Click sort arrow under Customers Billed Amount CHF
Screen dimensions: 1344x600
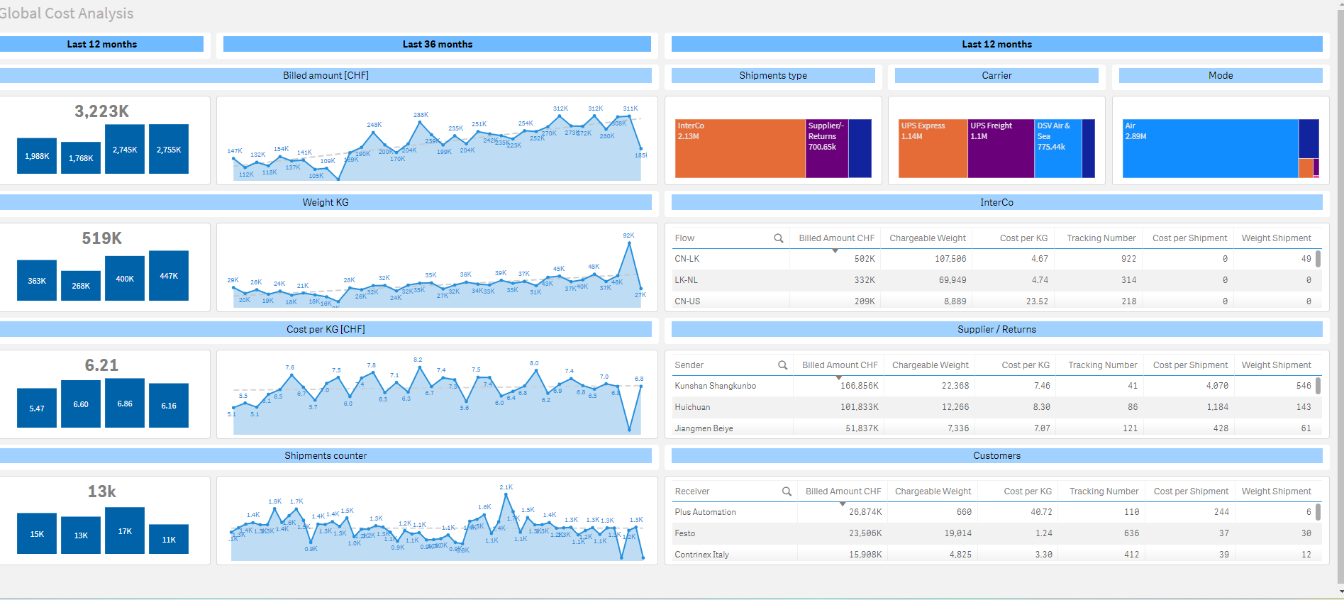[x=843, y=504]
